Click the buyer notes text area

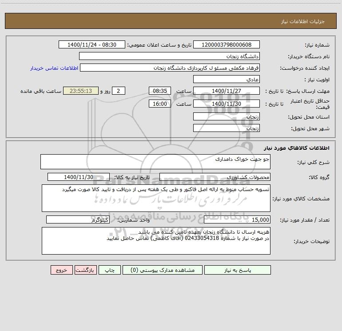(156, 241)
